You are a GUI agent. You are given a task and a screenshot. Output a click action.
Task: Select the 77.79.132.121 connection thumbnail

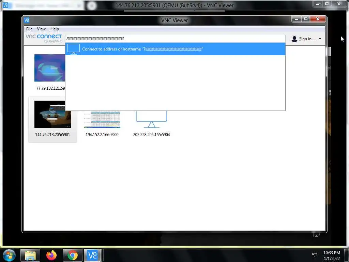click(50, 68)
